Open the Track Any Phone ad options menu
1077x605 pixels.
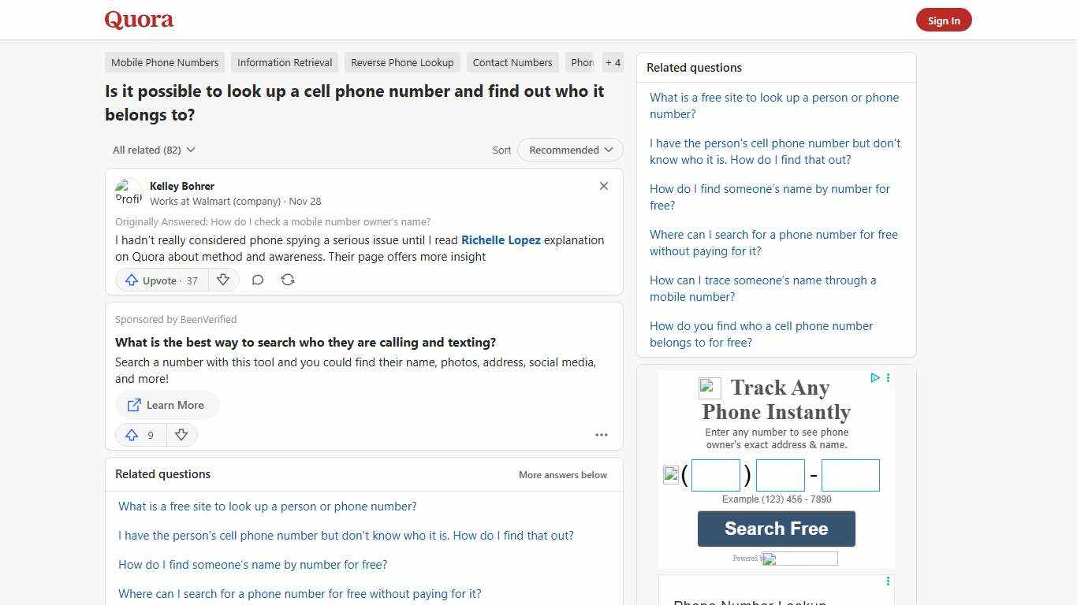pyautogui.click(x=888, y=378)
